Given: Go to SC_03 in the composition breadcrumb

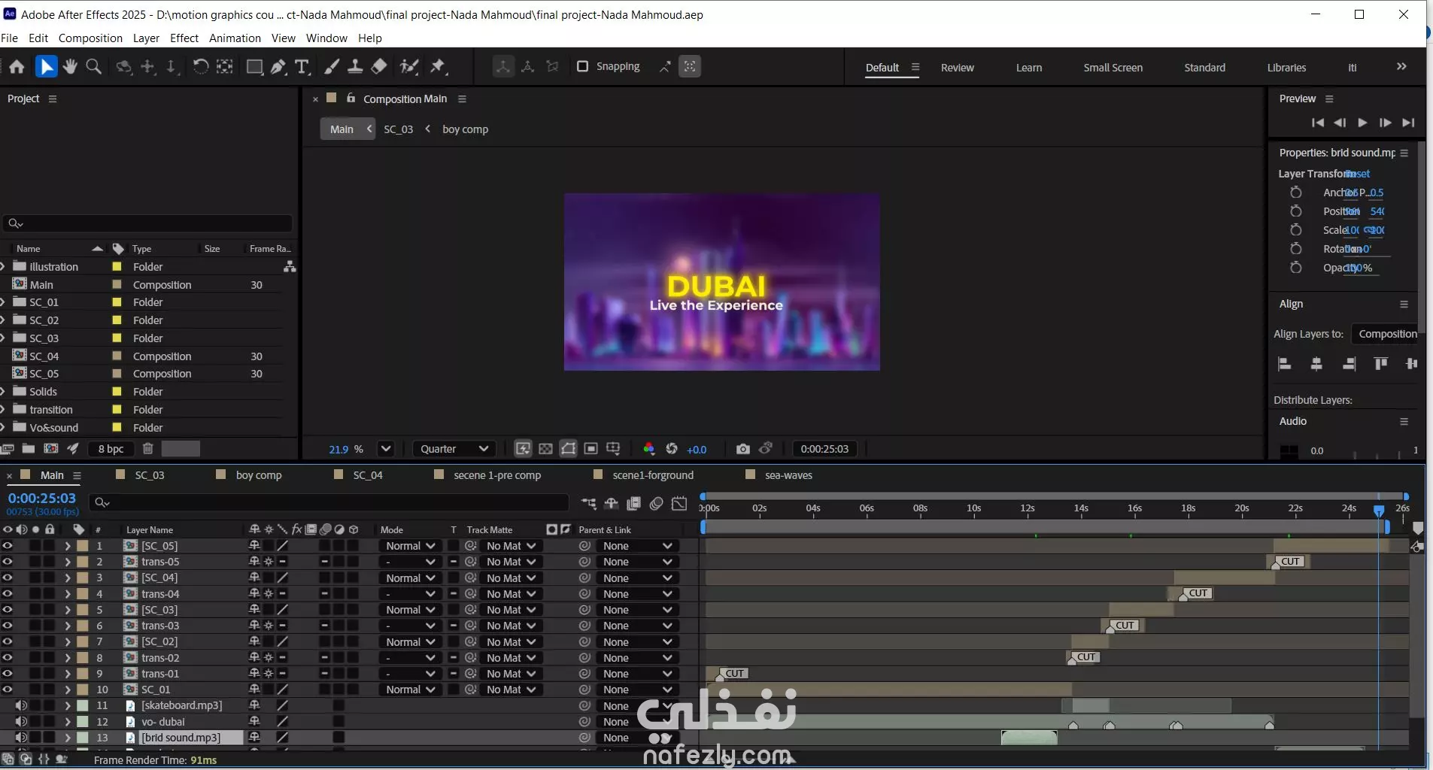Looking at the screenshot, I should point(398,129).
